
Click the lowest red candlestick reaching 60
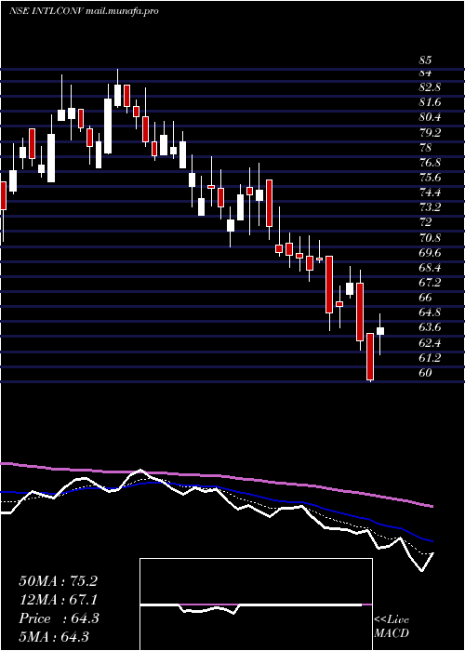370,356
